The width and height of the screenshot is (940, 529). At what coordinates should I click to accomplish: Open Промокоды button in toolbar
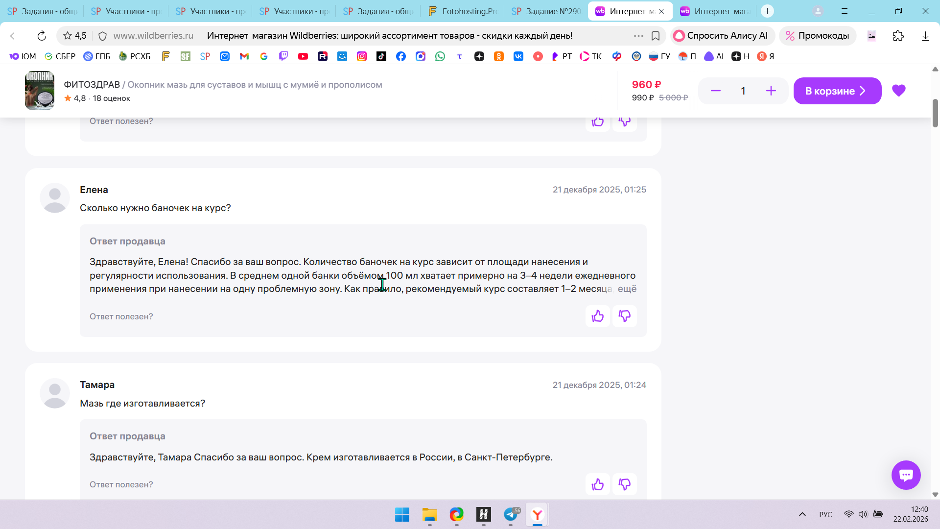coord(817,36)
